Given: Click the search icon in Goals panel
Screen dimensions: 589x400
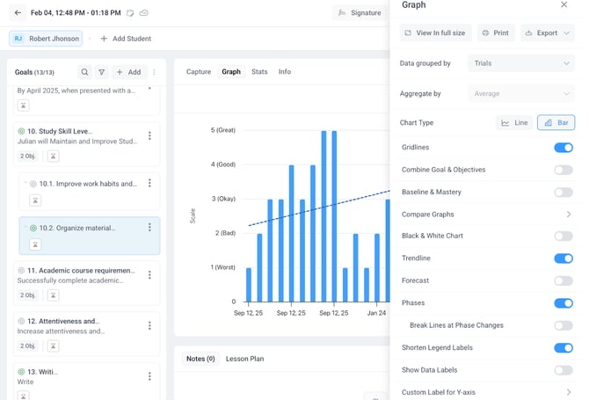Looking at the screenshot, I should (x=84, y=72).
